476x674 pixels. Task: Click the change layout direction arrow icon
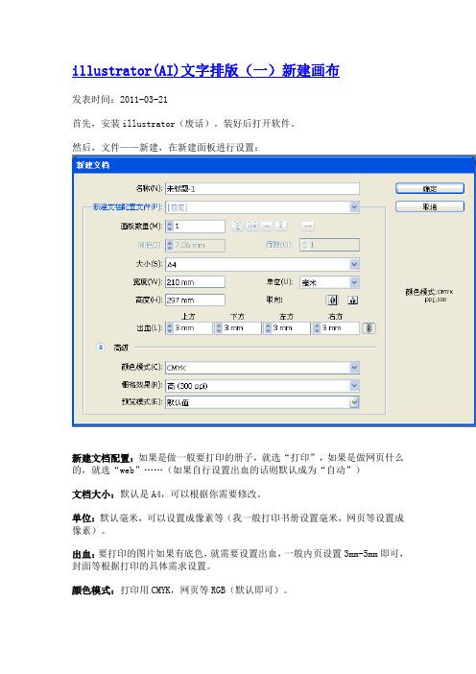[x=308, y=226]
